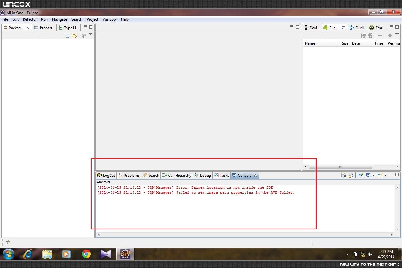Click the File Explorer horizontal scrollbar thumb

point(340,167)
